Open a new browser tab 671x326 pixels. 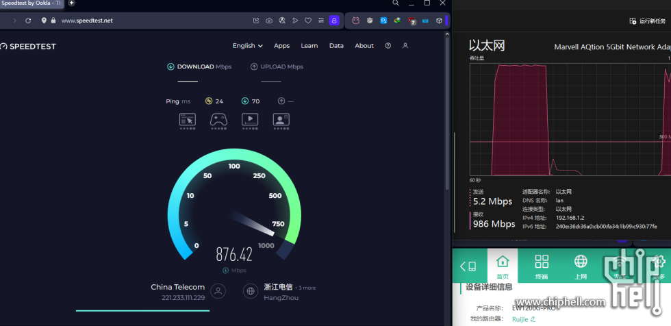click(x=71, y=3)
